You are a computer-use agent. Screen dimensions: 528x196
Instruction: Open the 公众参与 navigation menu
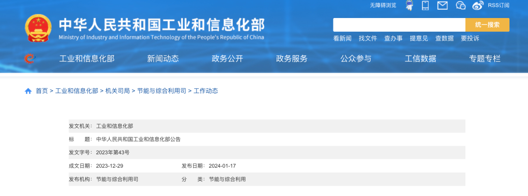pyautogui.click(x=356, y=59)
